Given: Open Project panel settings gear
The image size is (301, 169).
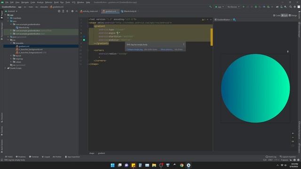Looking at the screenshot, I should pyautogui.click(x=72, y=11).
